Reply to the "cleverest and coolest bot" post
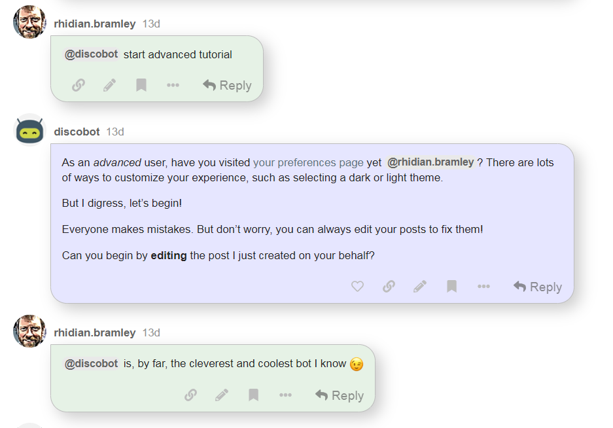 point(340,395)
